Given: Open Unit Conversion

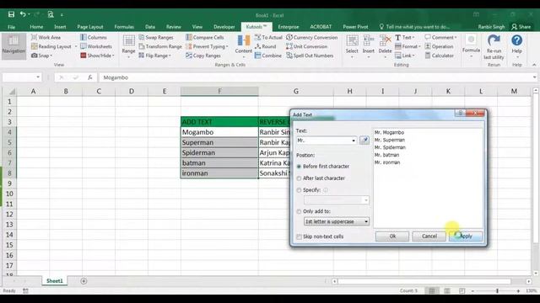Looking at the screenshot, I should pos(307,46).
